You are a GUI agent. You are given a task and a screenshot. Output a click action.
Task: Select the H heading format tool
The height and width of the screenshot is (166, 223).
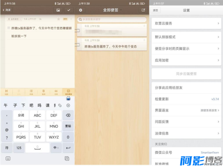click(7, 92)
